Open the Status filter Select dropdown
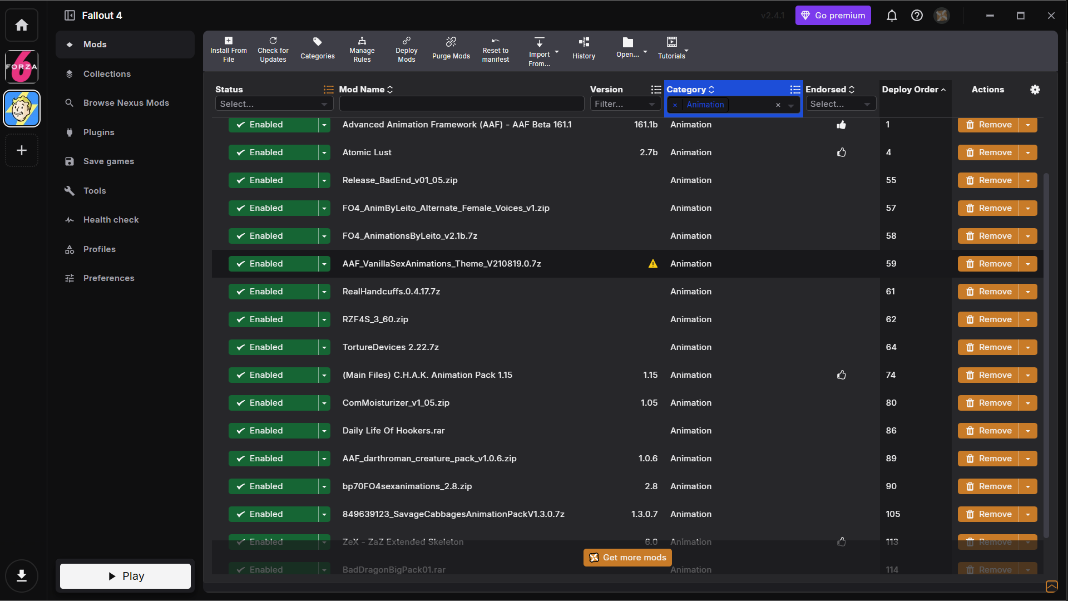 (274, 104)
